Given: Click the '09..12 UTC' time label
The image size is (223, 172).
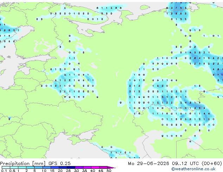Looking at the screenshot, I should tap(185, 164).
